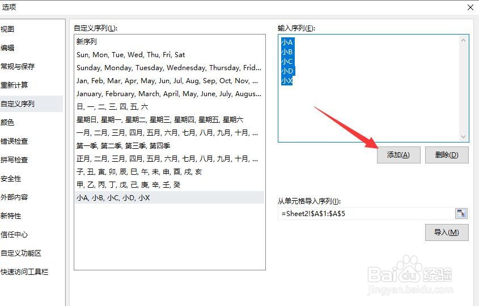Select the Jan, Feb, Mar list entry

169,81
